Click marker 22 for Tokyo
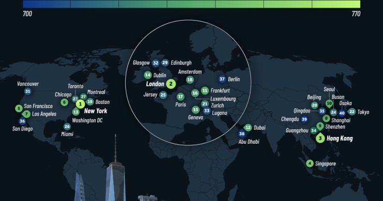 352,112
